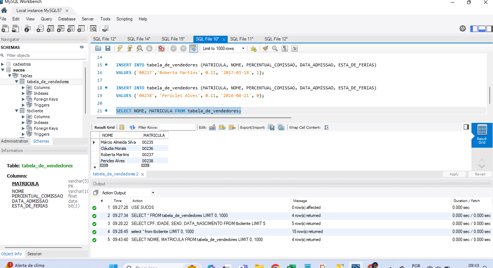Image resolution: width=493 pixels, height=268 pixels.
Task: Search table data toolbar icon
Action: click(x=93, y=28)
